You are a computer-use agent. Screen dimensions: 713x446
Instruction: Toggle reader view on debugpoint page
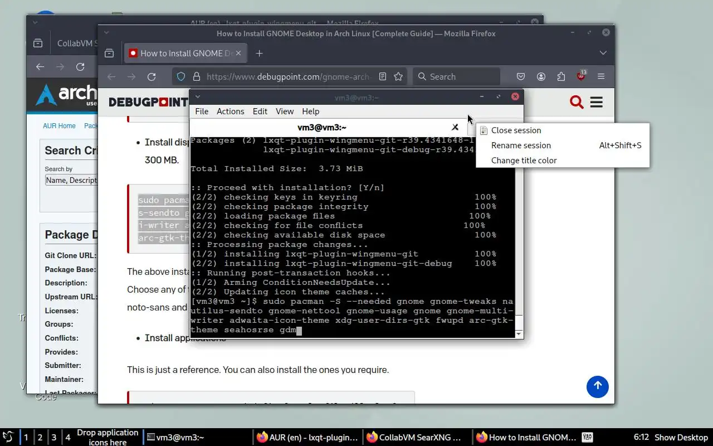coord(383,76)
